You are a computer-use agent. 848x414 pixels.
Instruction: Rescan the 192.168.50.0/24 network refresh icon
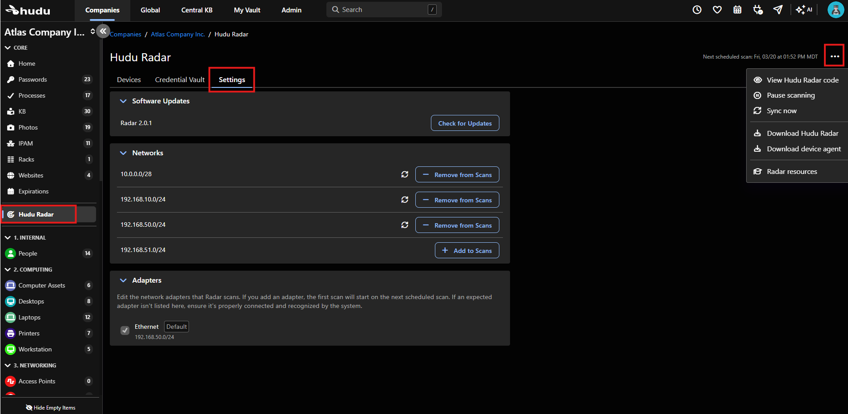point(405,225)
